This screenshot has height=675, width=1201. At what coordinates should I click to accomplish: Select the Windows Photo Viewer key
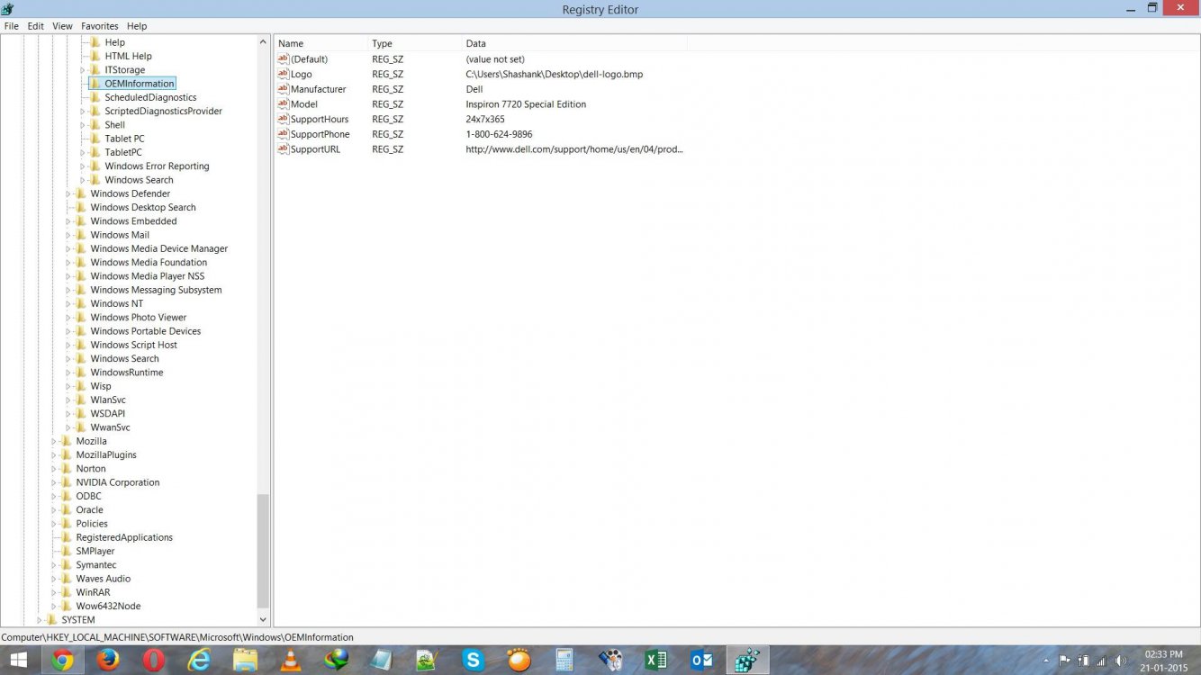tap(138, 318)
